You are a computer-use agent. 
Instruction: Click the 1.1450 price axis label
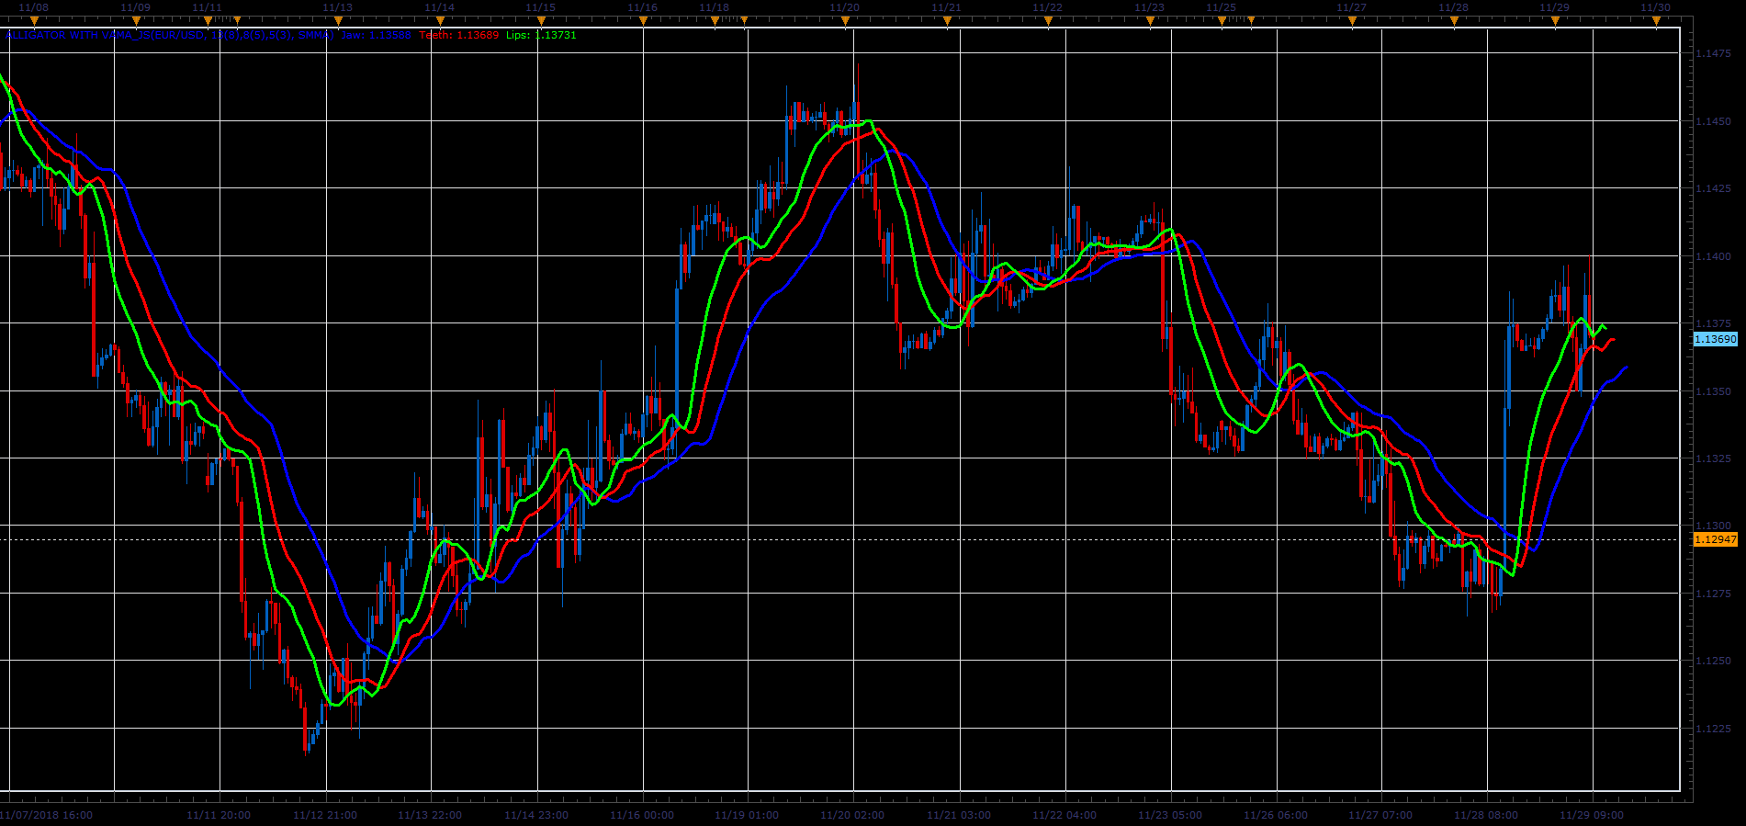coord(1713,121)
